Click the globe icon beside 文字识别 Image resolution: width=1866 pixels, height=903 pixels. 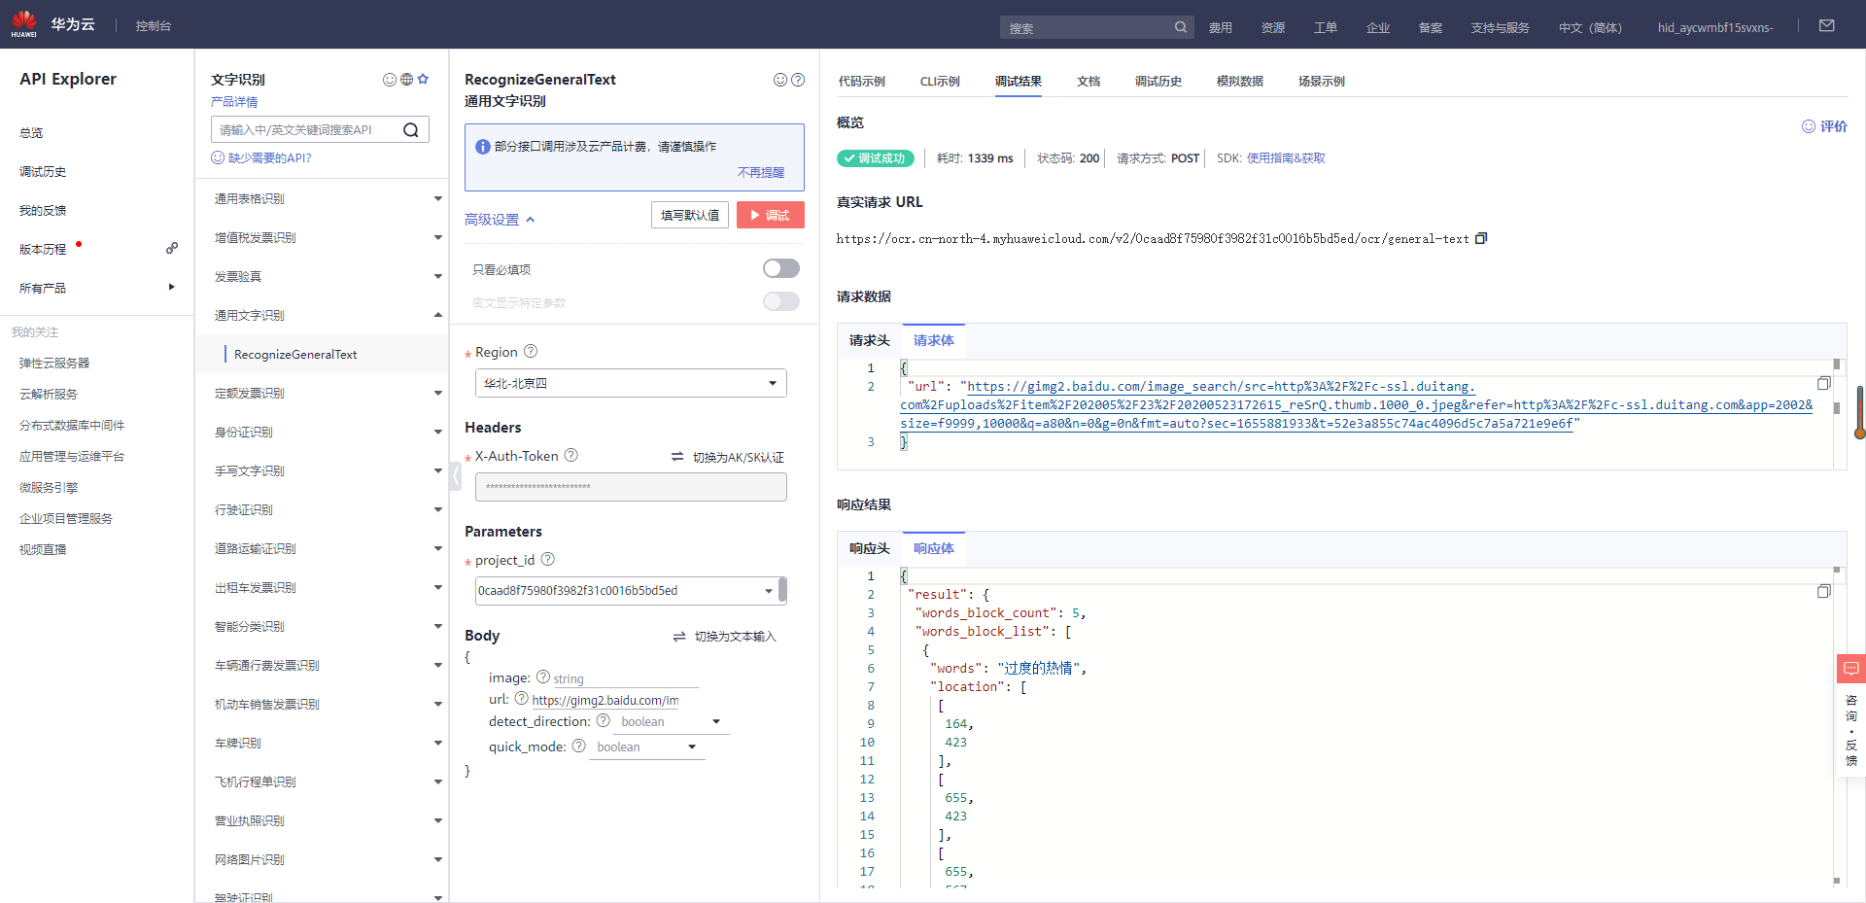pos(406,80)
